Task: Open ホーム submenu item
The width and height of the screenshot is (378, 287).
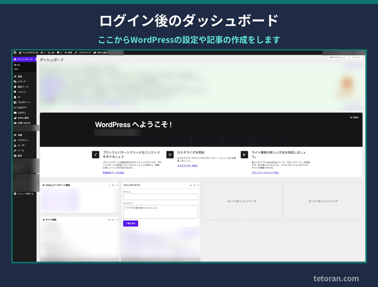Action: coord(17,65)
